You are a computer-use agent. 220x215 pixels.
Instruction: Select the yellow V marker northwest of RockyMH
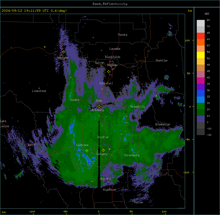coord(45,47)
